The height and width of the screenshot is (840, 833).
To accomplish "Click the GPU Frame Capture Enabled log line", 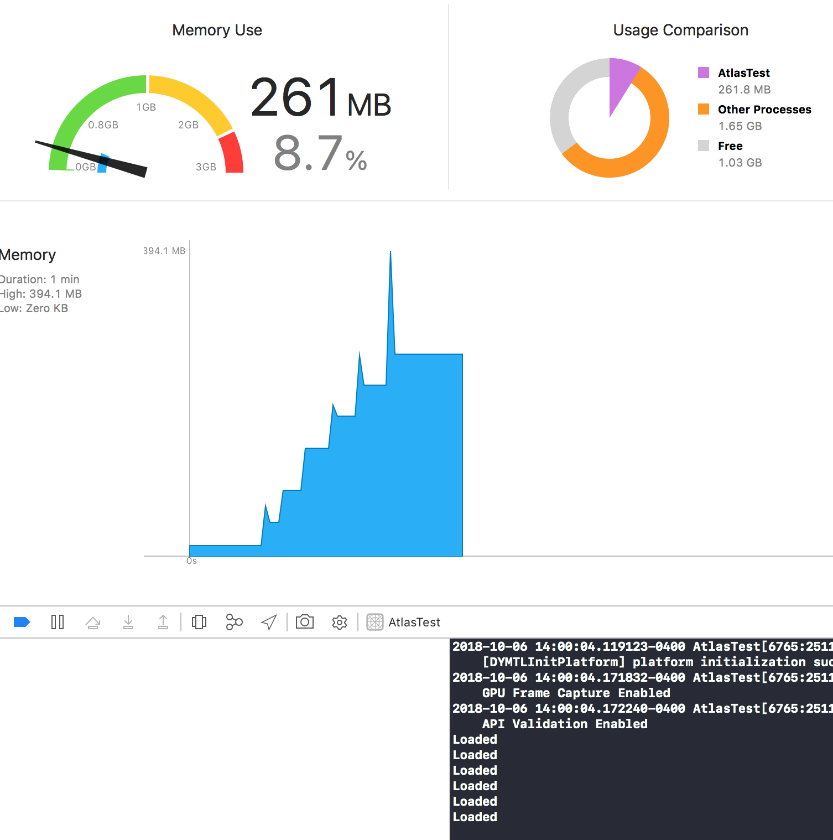I will point(576,693).
